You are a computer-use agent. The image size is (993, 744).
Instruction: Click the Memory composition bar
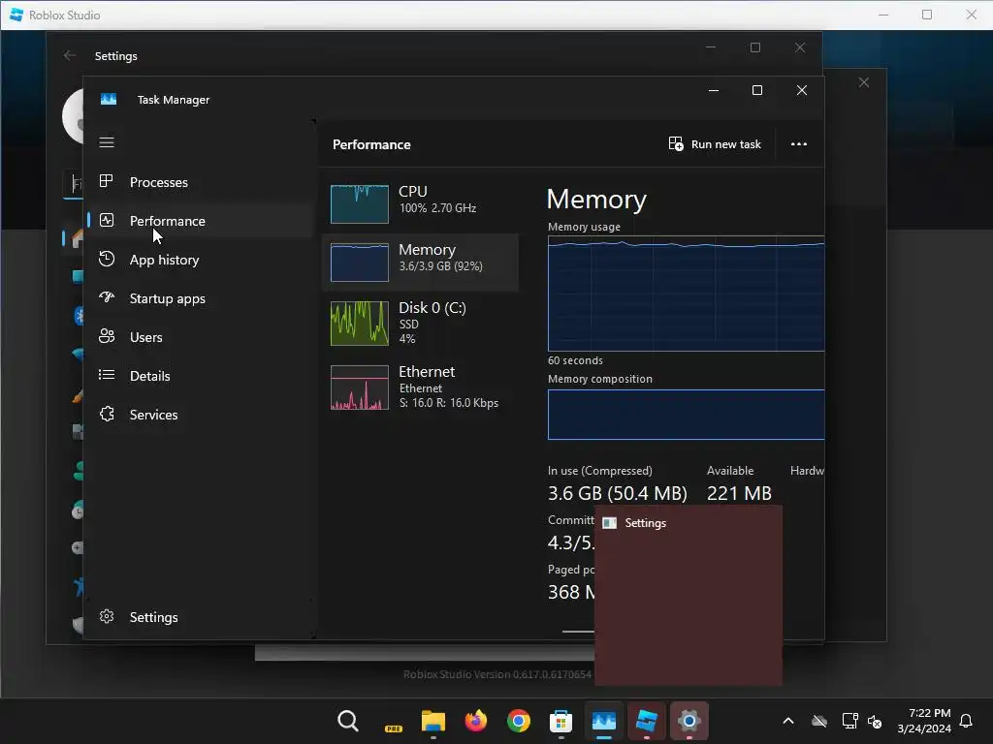point(686,415)
